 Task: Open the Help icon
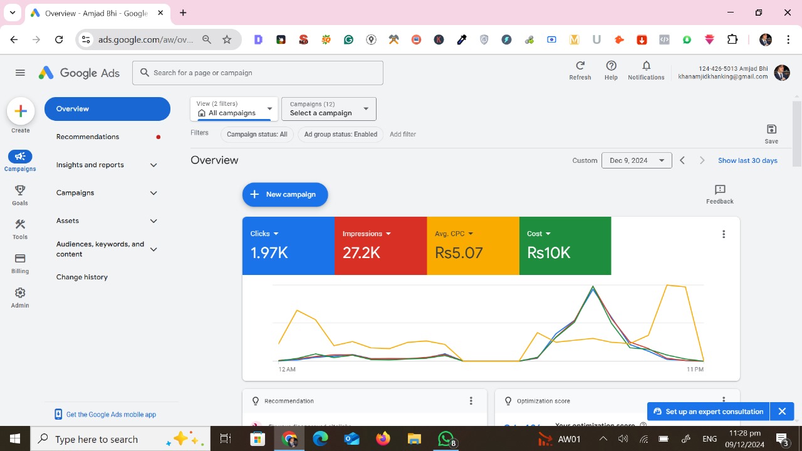[611, 66]
